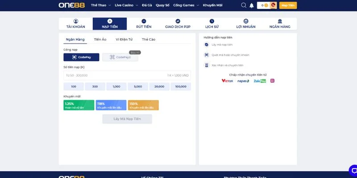Click the Quét mã hoặc chuyển khoản step icon
Image resolution: width=357 pixels, height=178 pixels.
point(207,55)
